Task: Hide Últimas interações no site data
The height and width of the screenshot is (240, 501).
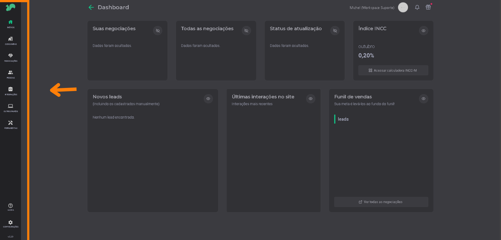Action: [311, 99]
